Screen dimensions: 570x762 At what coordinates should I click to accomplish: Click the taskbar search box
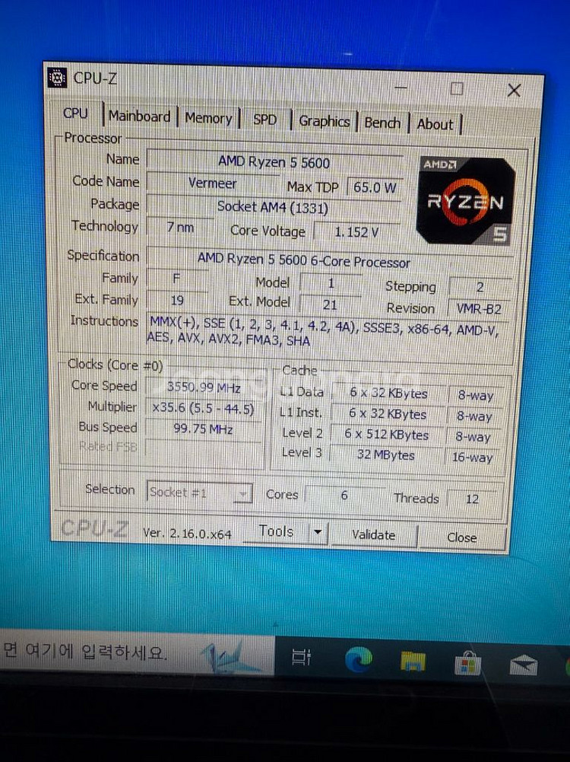point(138,651)
